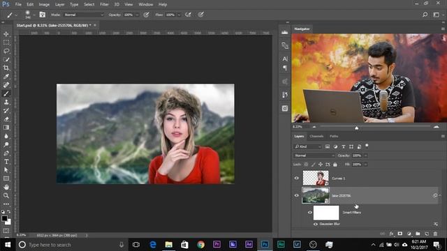Toggle pixel layer filter in Layers panel
Image resolution: width=447 pixels, height=251 pixels.
[x=328, y=146]
